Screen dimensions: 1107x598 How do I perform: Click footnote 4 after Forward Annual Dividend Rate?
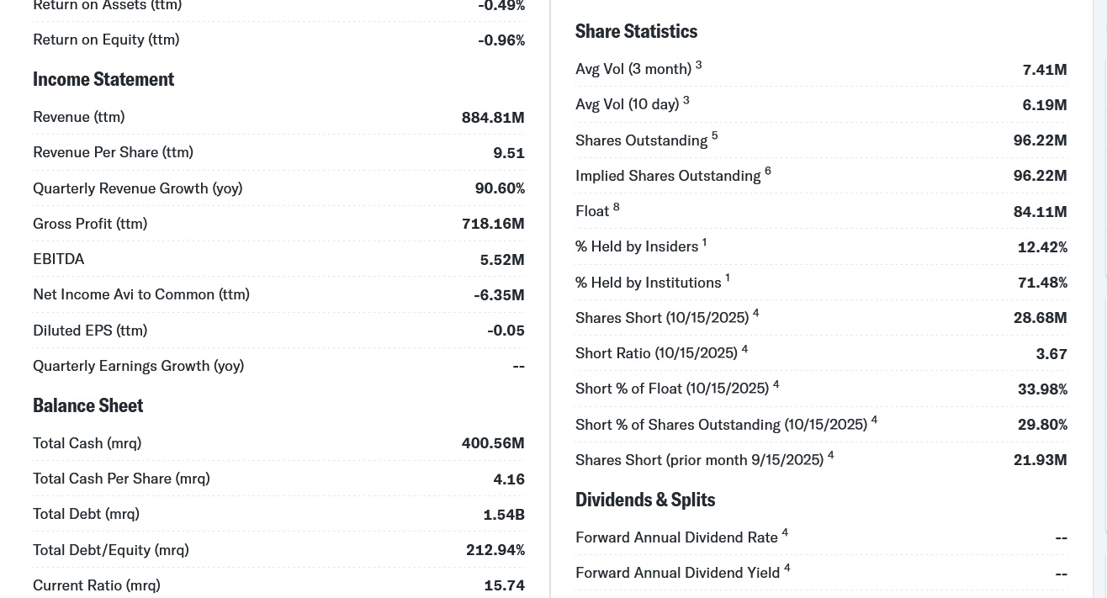pos(785,532)
